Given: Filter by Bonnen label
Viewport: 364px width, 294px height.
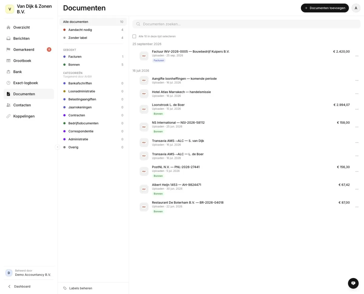Looking at the screenshot, I should (93, 65).
